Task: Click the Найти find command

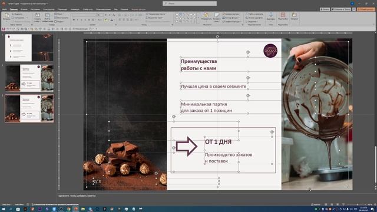Action: [x=254, y=14]
